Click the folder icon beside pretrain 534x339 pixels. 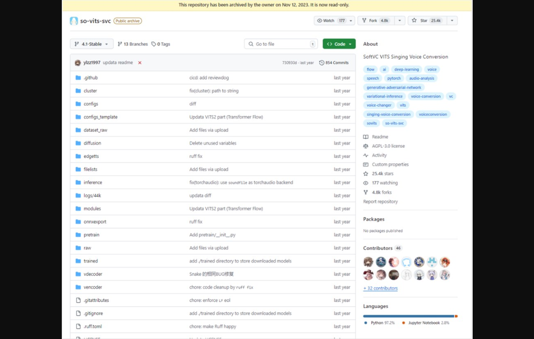(78, 235)
